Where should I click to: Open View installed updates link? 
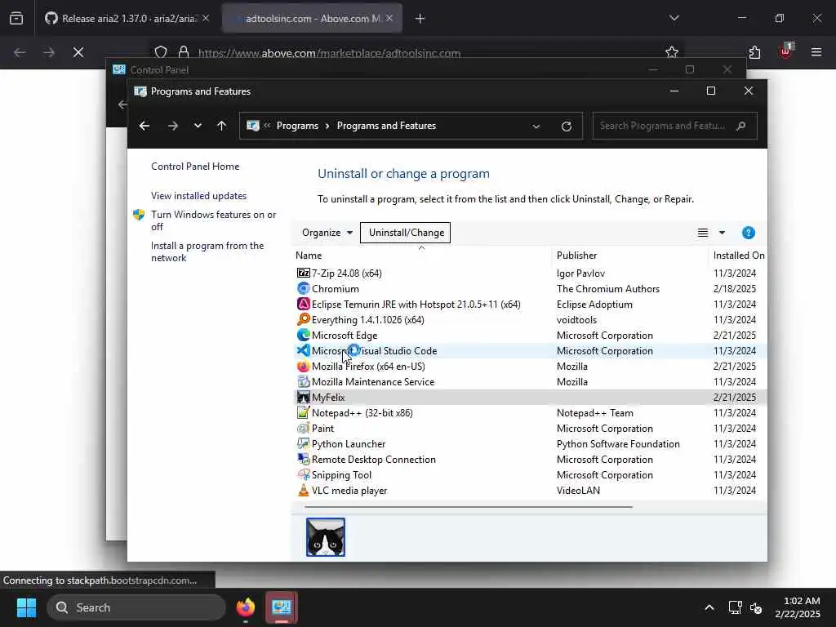199,196
